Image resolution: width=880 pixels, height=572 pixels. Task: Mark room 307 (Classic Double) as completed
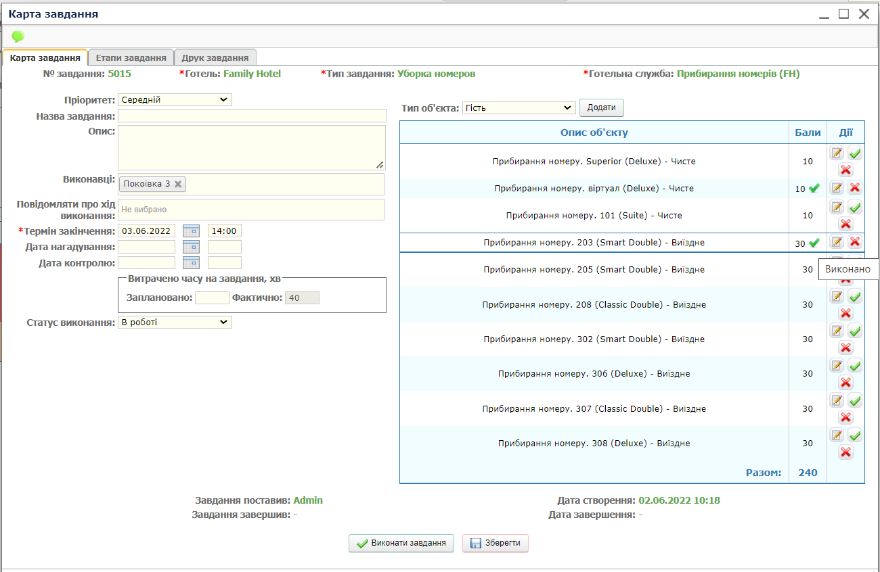pos(855,400)
